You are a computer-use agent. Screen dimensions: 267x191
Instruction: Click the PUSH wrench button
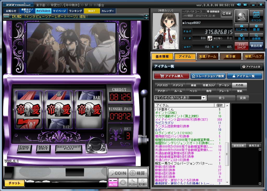click(x=133, y=183)
